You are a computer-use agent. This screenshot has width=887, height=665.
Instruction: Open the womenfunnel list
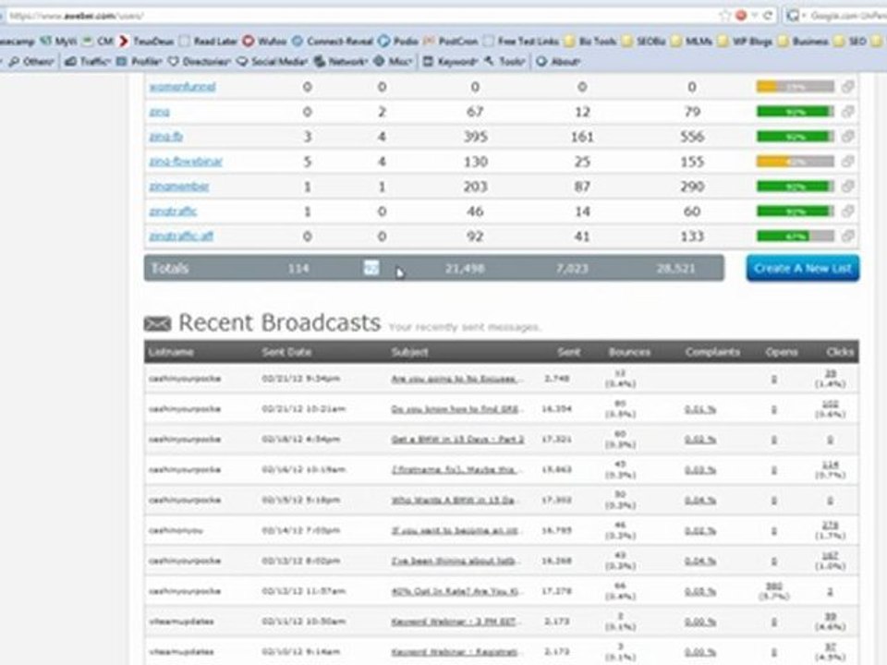point(182,87)
